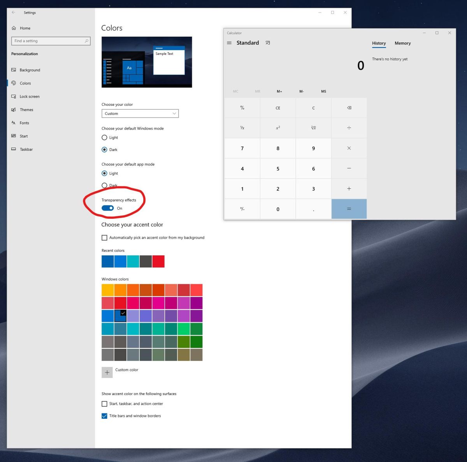The width and height of the screenshot is (467, 462).
Task: Select Dark for default app mode
Action: pyautogui.click(x=104, y=185)
